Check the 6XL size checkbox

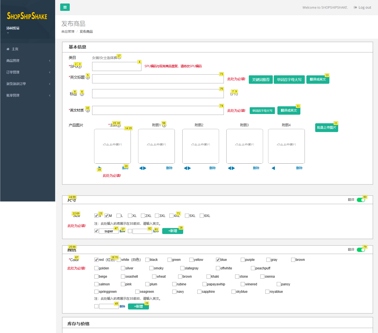pos(202,216)
